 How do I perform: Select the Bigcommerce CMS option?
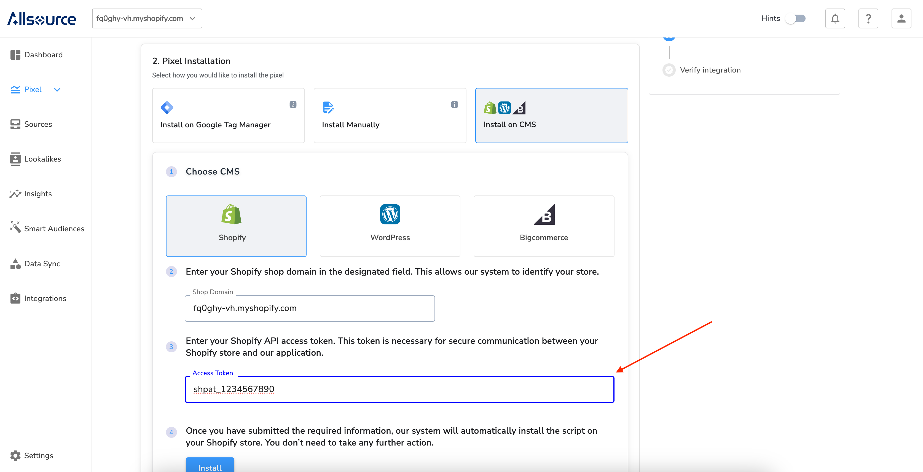[x=544, y=226]
